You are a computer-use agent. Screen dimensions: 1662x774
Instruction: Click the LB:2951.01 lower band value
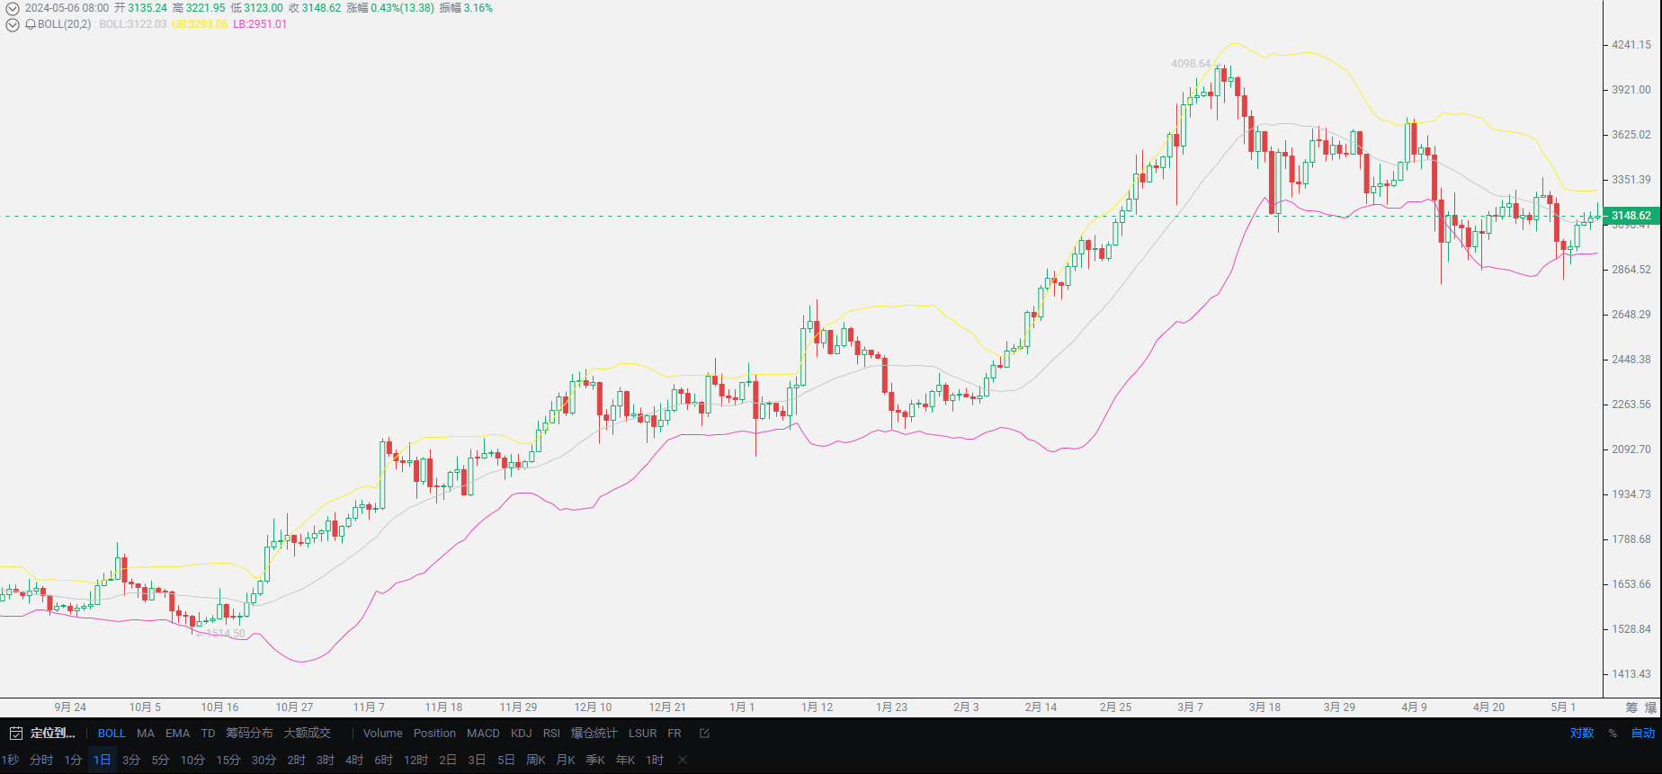pyautogui.click(x=260, y=24)
